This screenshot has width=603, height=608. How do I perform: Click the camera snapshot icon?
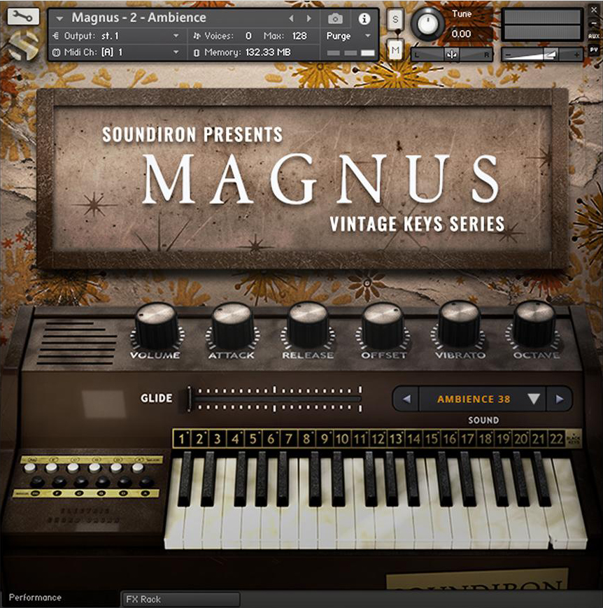click(x=334, y=20)
